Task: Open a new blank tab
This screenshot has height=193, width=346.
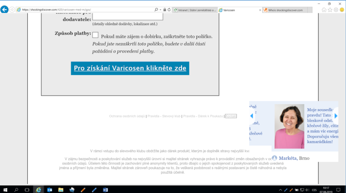Action: (x=310, y=10)
